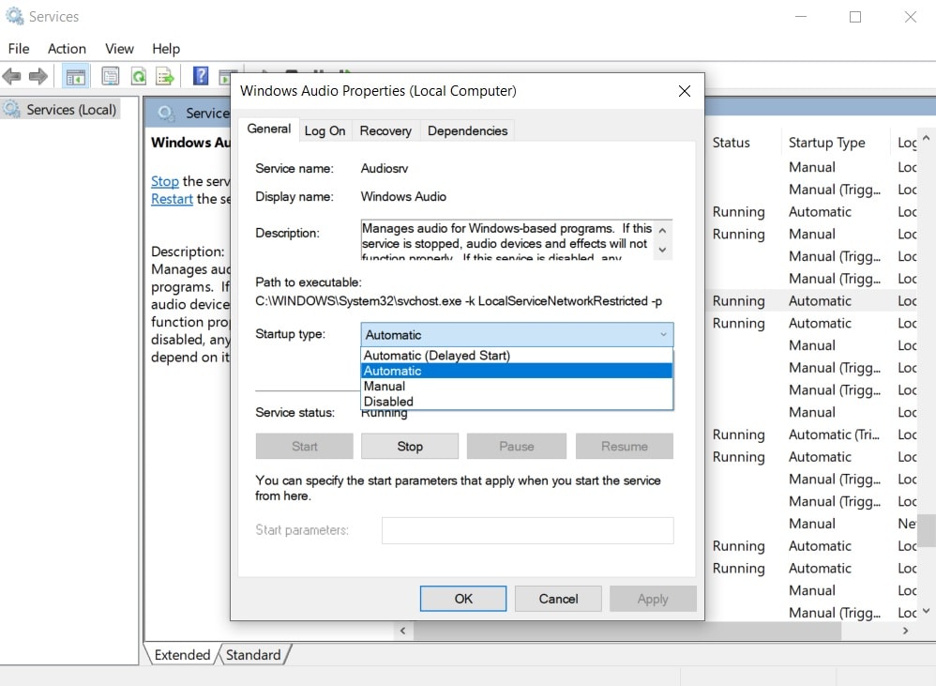Open the Action menu
The image size is (936, 686).
pos(67,49)
